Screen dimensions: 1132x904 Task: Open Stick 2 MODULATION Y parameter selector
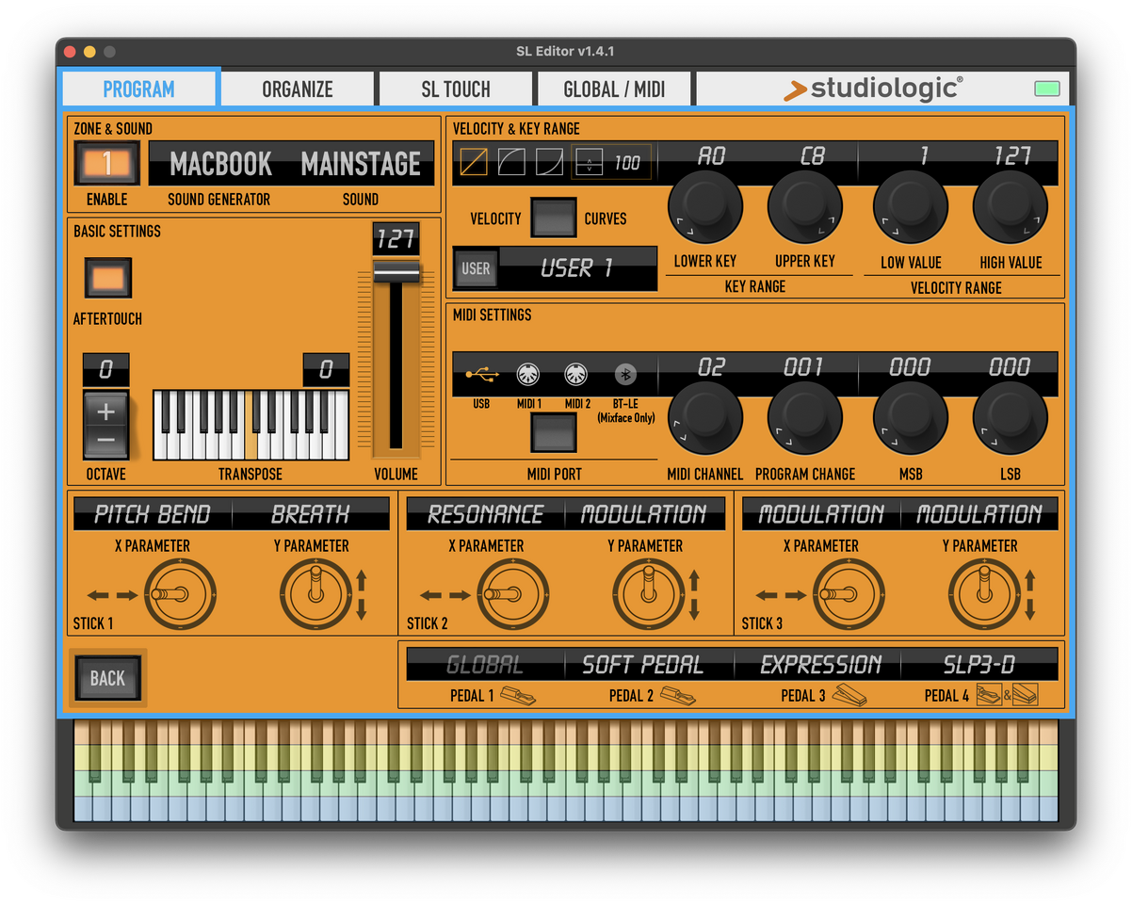(644, 514)
